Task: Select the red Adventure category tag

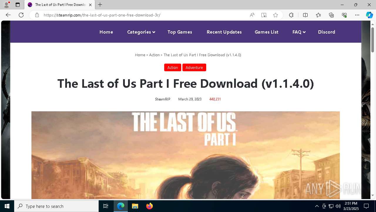Action: coord(194,67)
